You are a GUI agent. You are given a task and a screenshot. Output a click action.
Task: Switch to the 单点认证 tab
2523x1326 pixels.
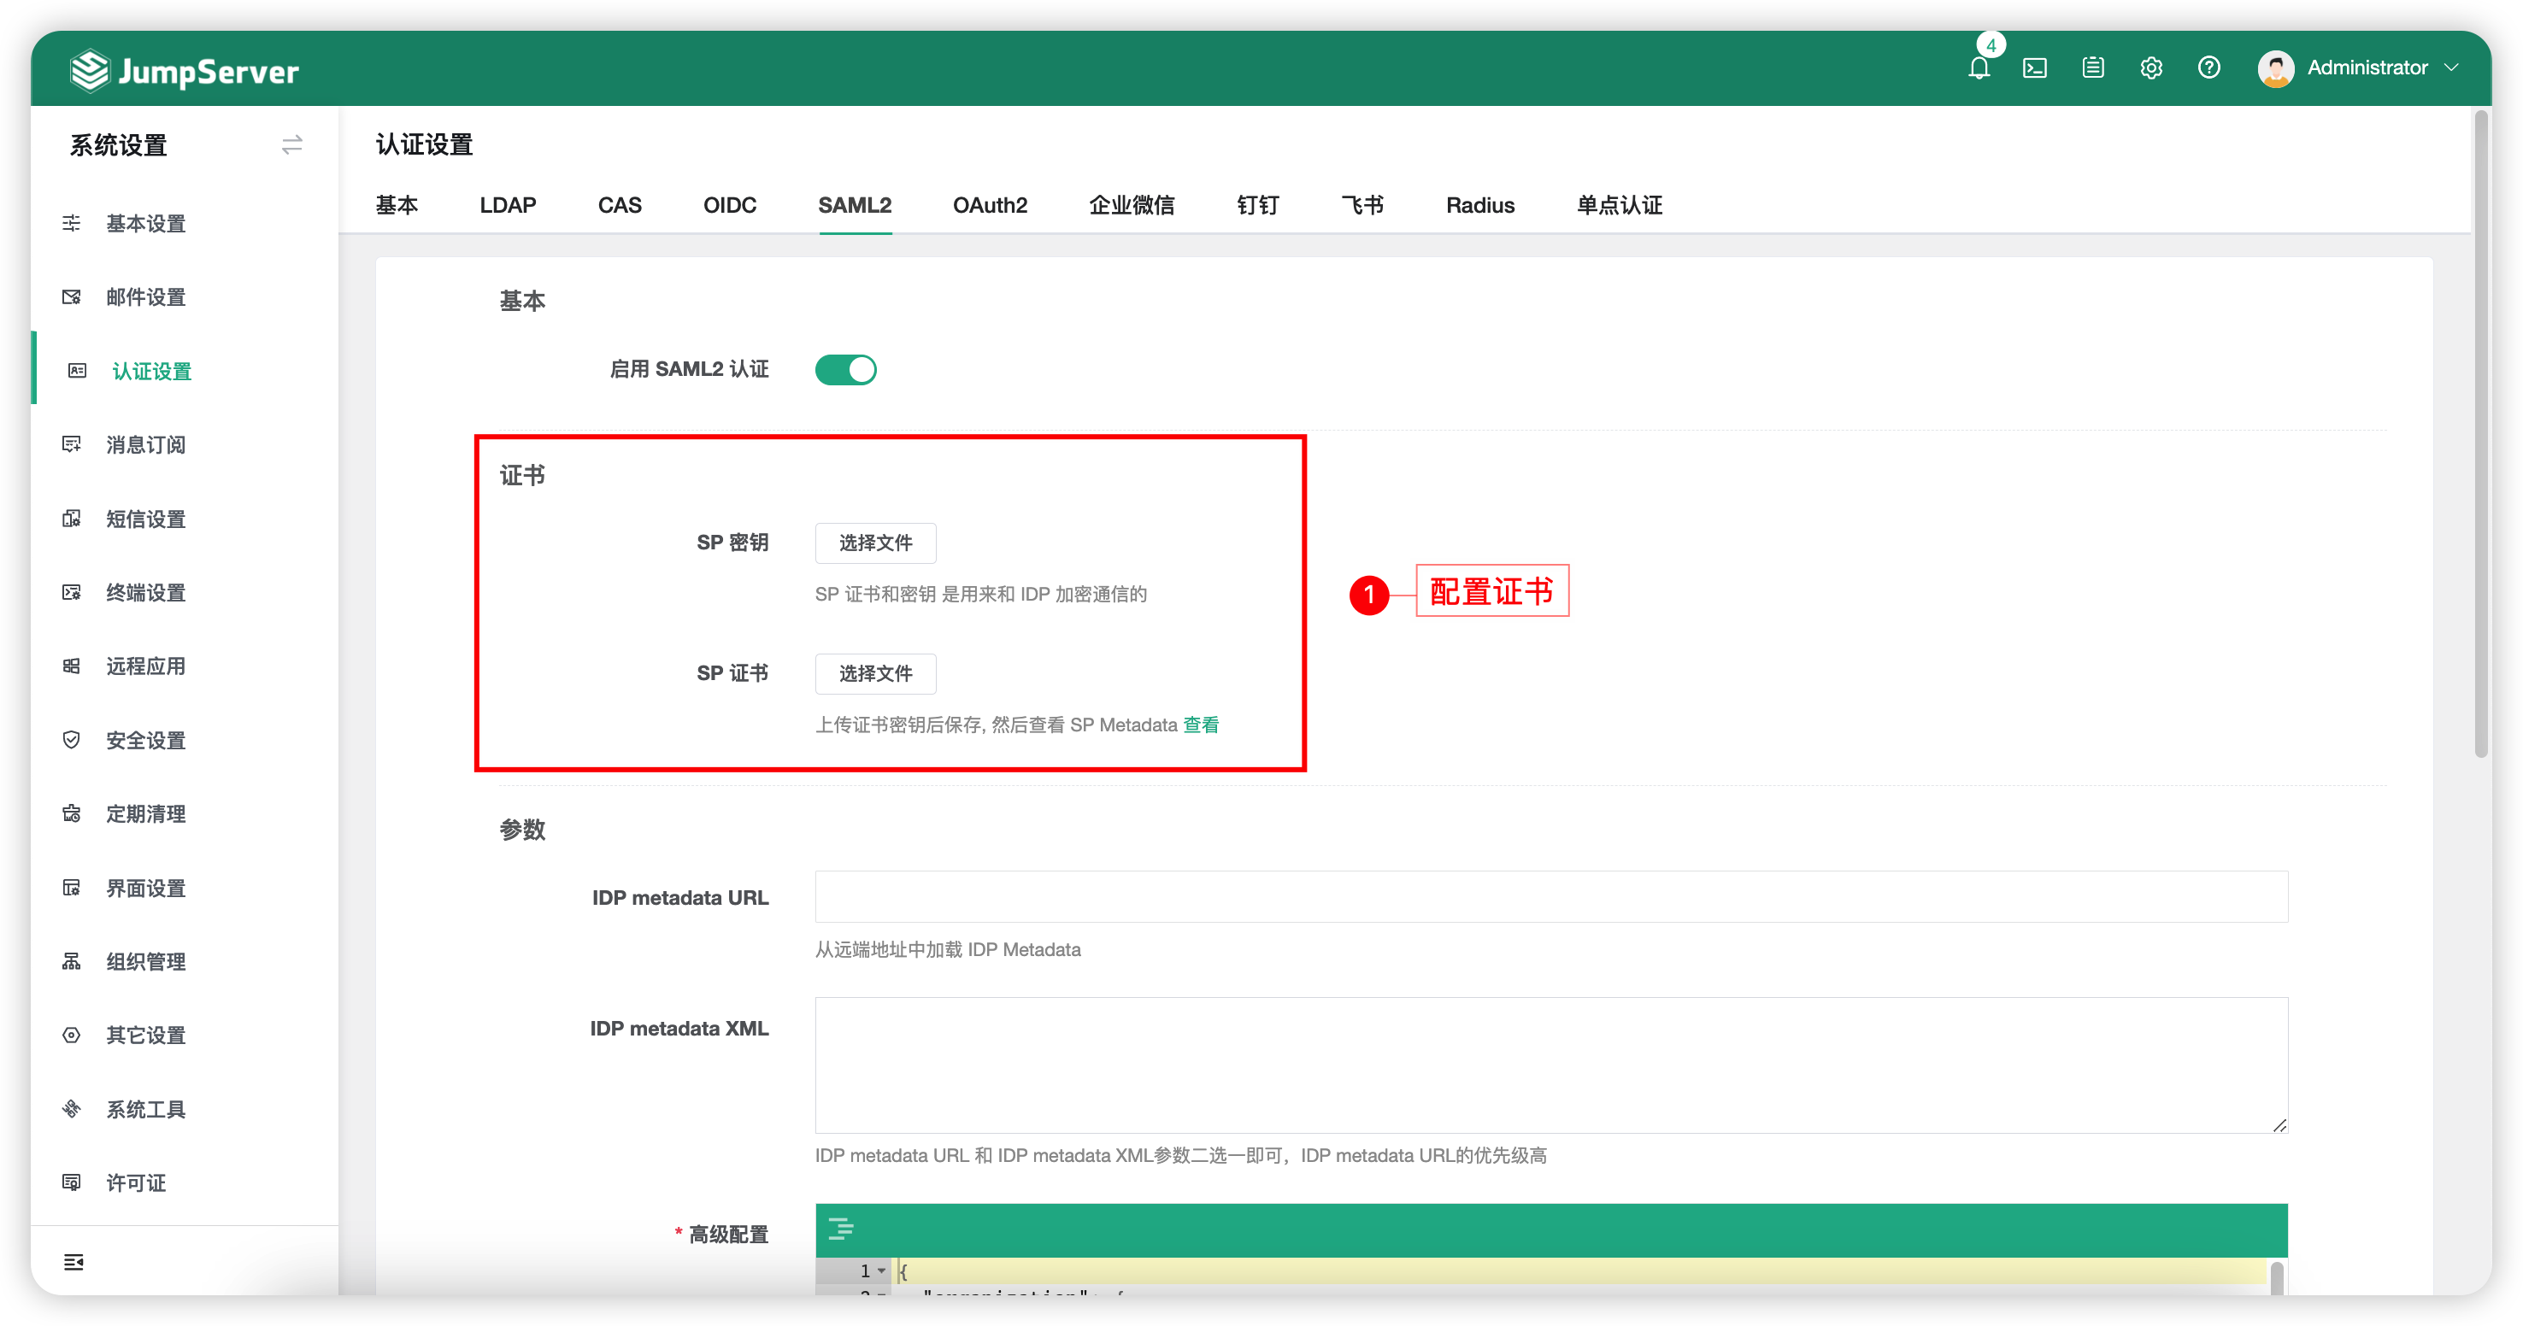[1619, 206]
